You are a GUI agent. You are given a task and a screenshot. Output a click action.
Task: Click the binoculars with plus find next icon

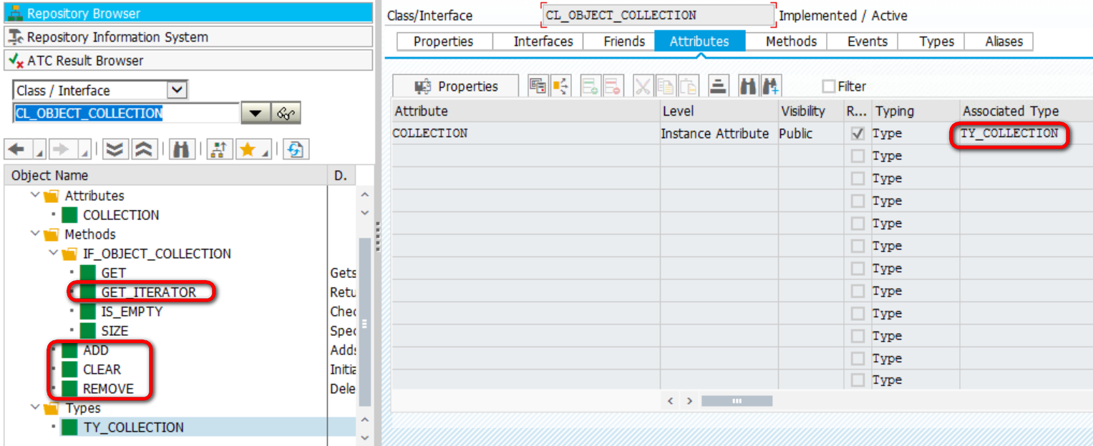[771, 86]
